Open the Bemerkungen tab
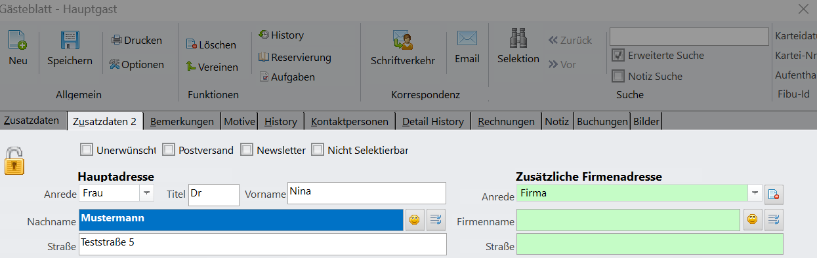Screen dimensions: 817x258 point(182,121)
